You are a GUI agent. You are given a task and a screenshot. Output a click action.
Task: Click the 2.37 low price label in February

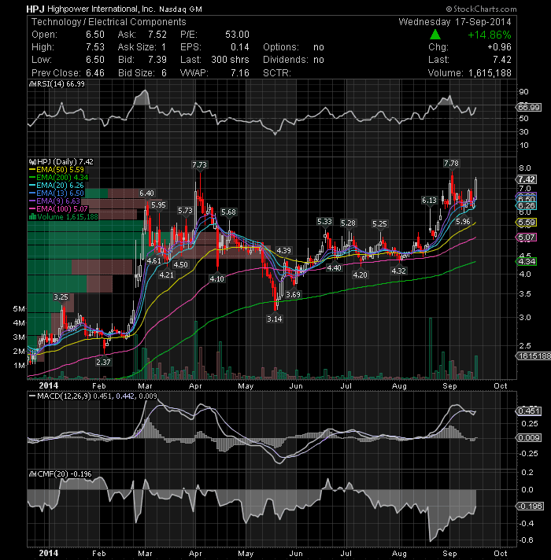(x=103, y=362)
